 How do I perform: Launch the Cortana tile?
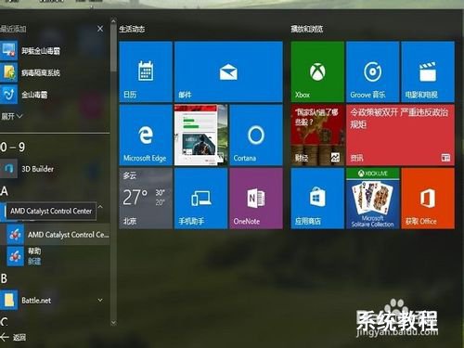pyautogui.click(x=256, y=135)
